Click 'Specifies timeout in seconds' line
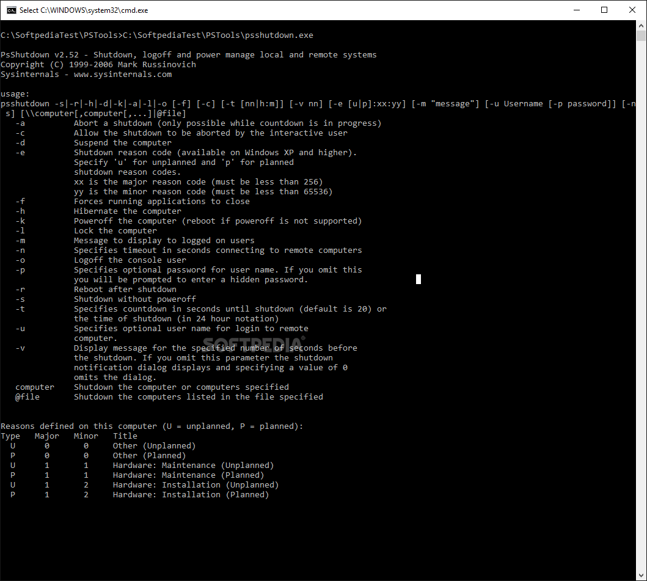 [x=218, y=250]
